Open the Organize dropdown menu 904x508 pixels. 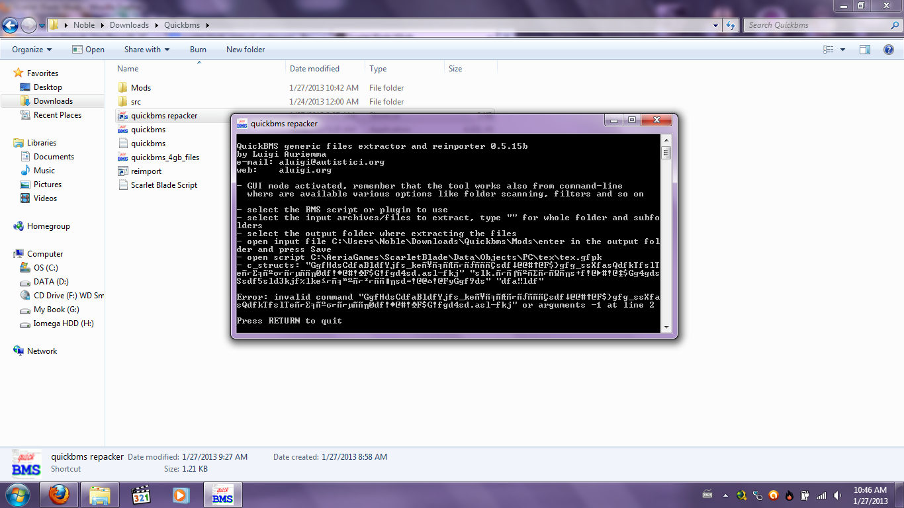31,50
